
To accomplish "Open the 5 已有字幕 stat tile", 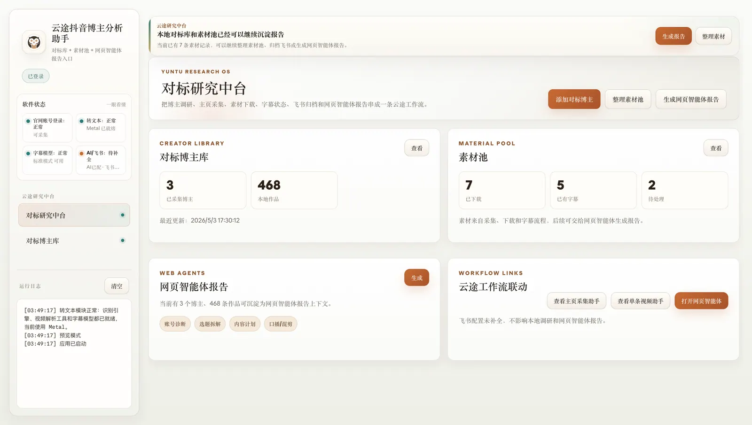I will click(594, 190).
